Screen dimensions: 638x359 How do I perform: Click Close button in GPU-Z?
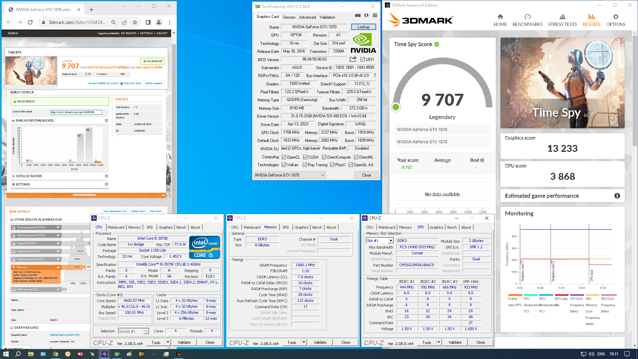(367, 175)
